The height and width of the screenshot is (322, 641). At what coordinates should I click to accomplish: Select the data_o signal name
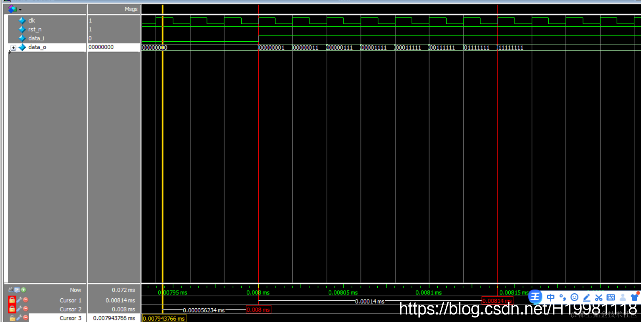pyautogui.click(x=37, y=47)
